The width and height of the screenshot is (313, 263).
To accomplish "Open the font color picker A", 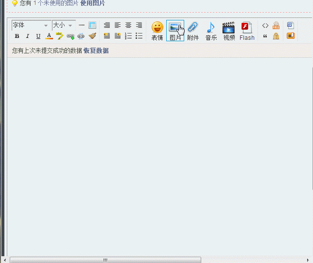I will pyautogui.click(x=49, y=36).
